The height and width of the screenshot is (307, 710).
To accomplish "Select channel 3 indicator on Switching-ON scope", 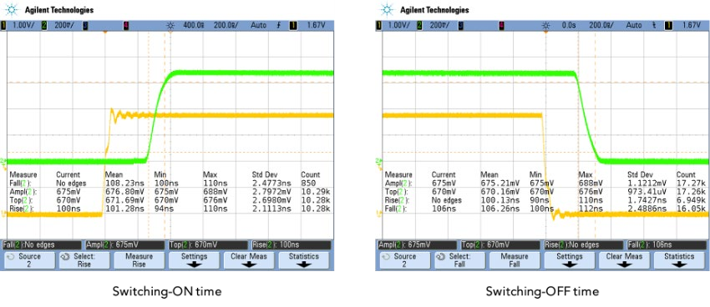I will (85, 25).
